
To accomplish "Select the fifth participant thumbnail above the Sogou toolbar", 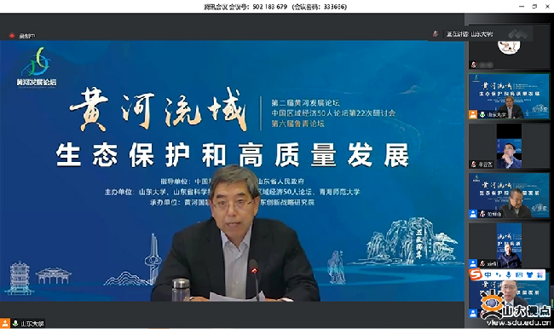I will (x=509, y=245).
